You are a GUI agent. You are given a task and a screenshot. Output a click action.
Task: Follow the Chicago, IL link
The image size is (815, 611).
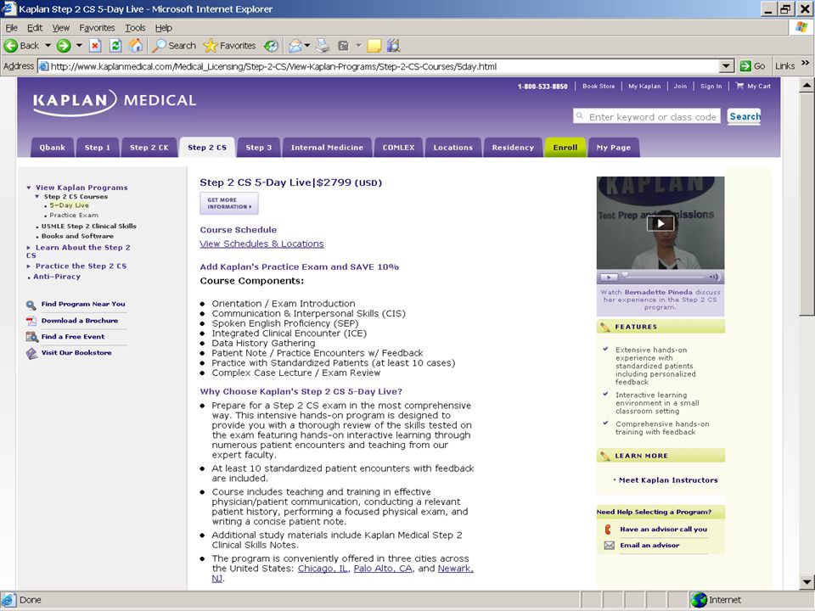coord(323,569)
